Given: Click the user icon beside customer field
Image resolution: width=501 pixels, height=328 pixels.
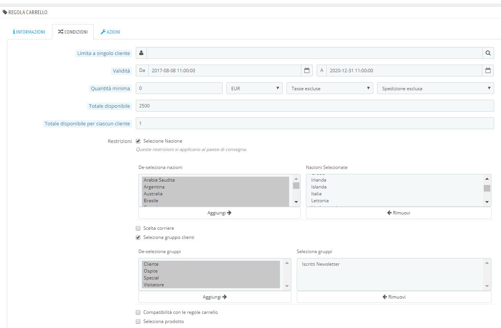Looking at the screenshot, I should [x=141, y=53].
